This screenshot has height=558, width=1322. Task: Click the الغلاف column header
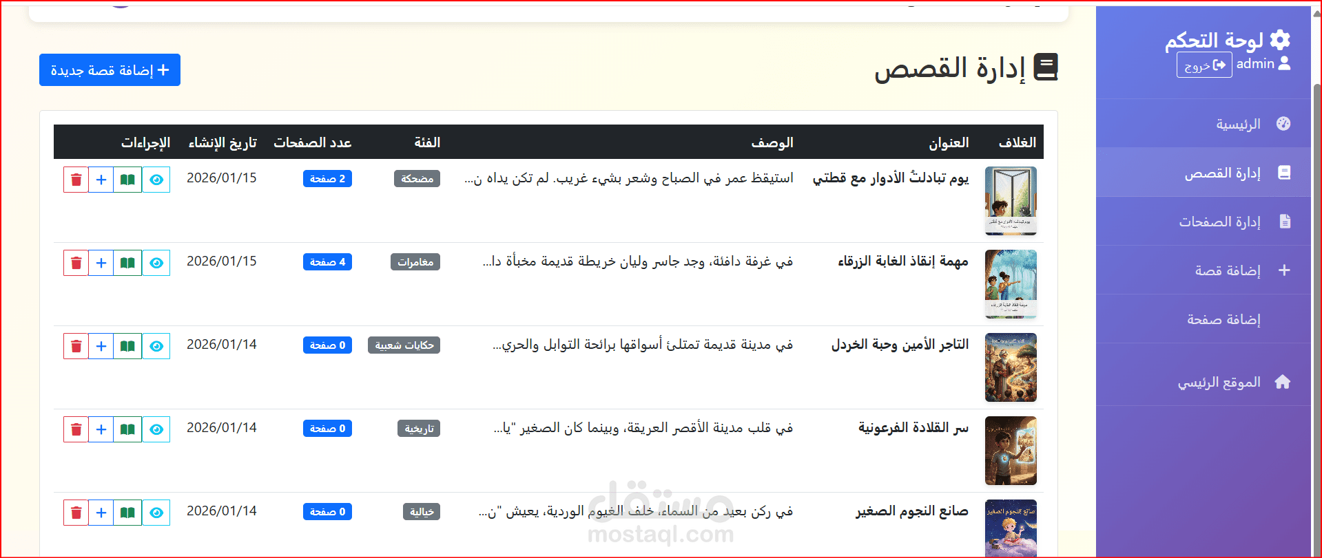coord(1018,142)
